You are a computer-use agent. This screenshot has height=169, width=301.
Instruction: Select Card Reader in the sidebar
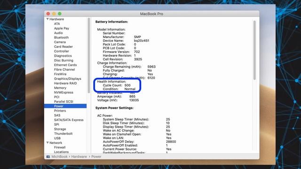click(x=63, y=47)
